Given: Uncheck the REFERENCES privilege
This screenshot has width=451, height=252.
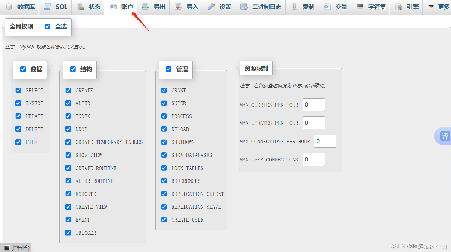Looking at the screenshot, I should point(164,181).
